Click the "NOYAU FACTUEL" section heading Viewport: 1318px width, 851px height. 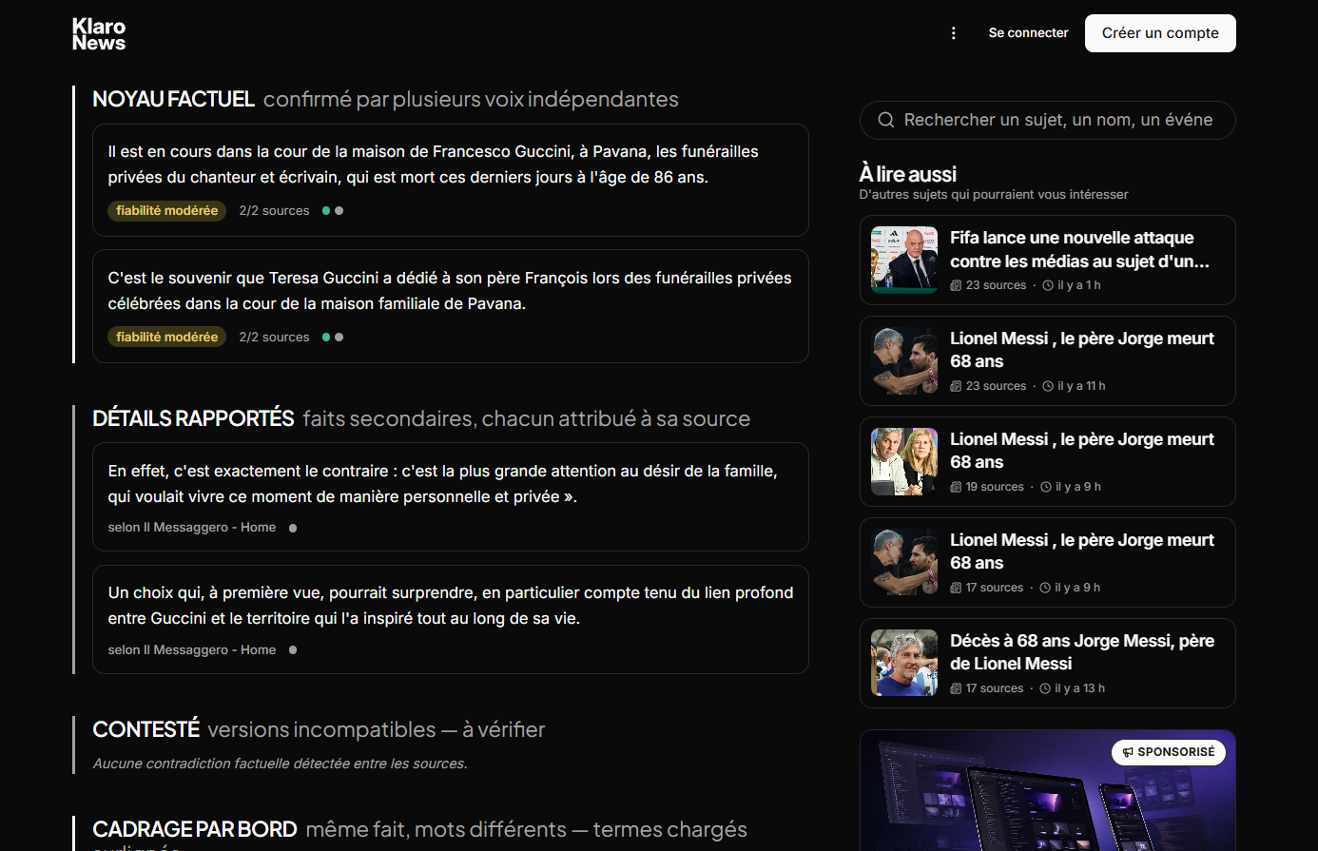point(173,99)
